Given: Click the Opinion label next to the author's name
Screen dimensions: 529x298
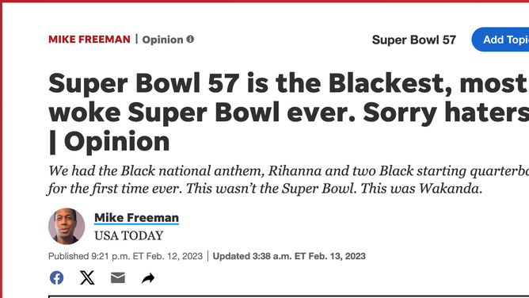Looking at the screenshot, I should [x=162, y=40].
